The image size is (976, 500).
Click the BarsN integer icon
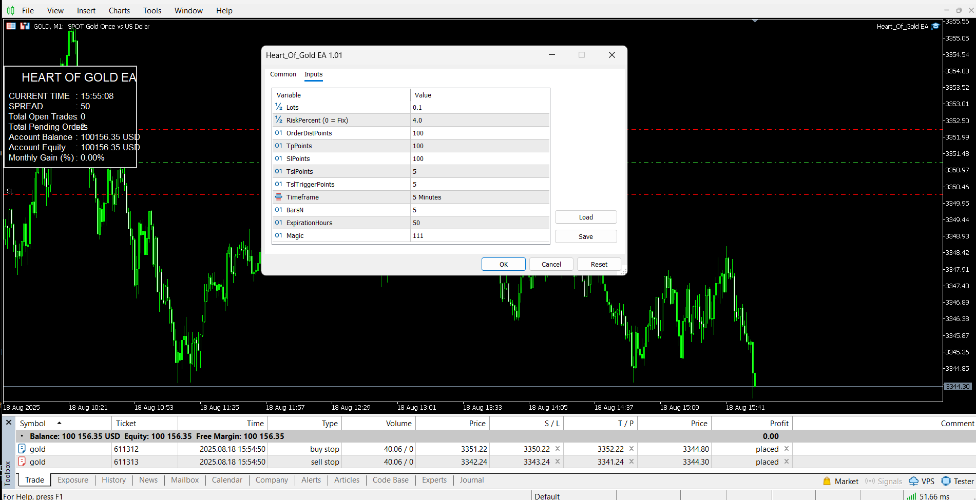(278, 210)
